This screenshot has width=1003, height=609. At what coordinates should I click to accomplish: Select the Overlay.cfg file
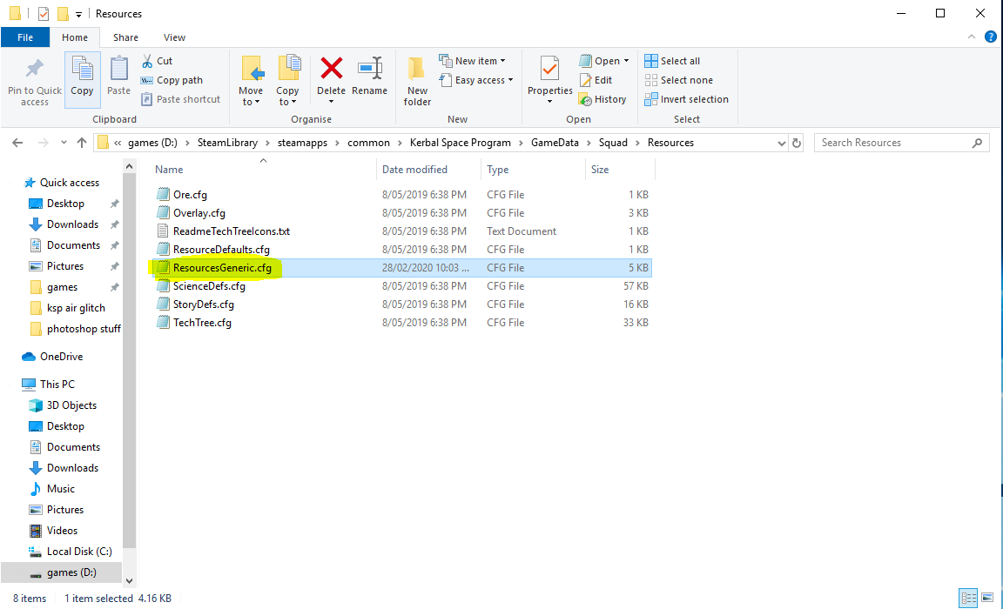click(x=199, y=213)
